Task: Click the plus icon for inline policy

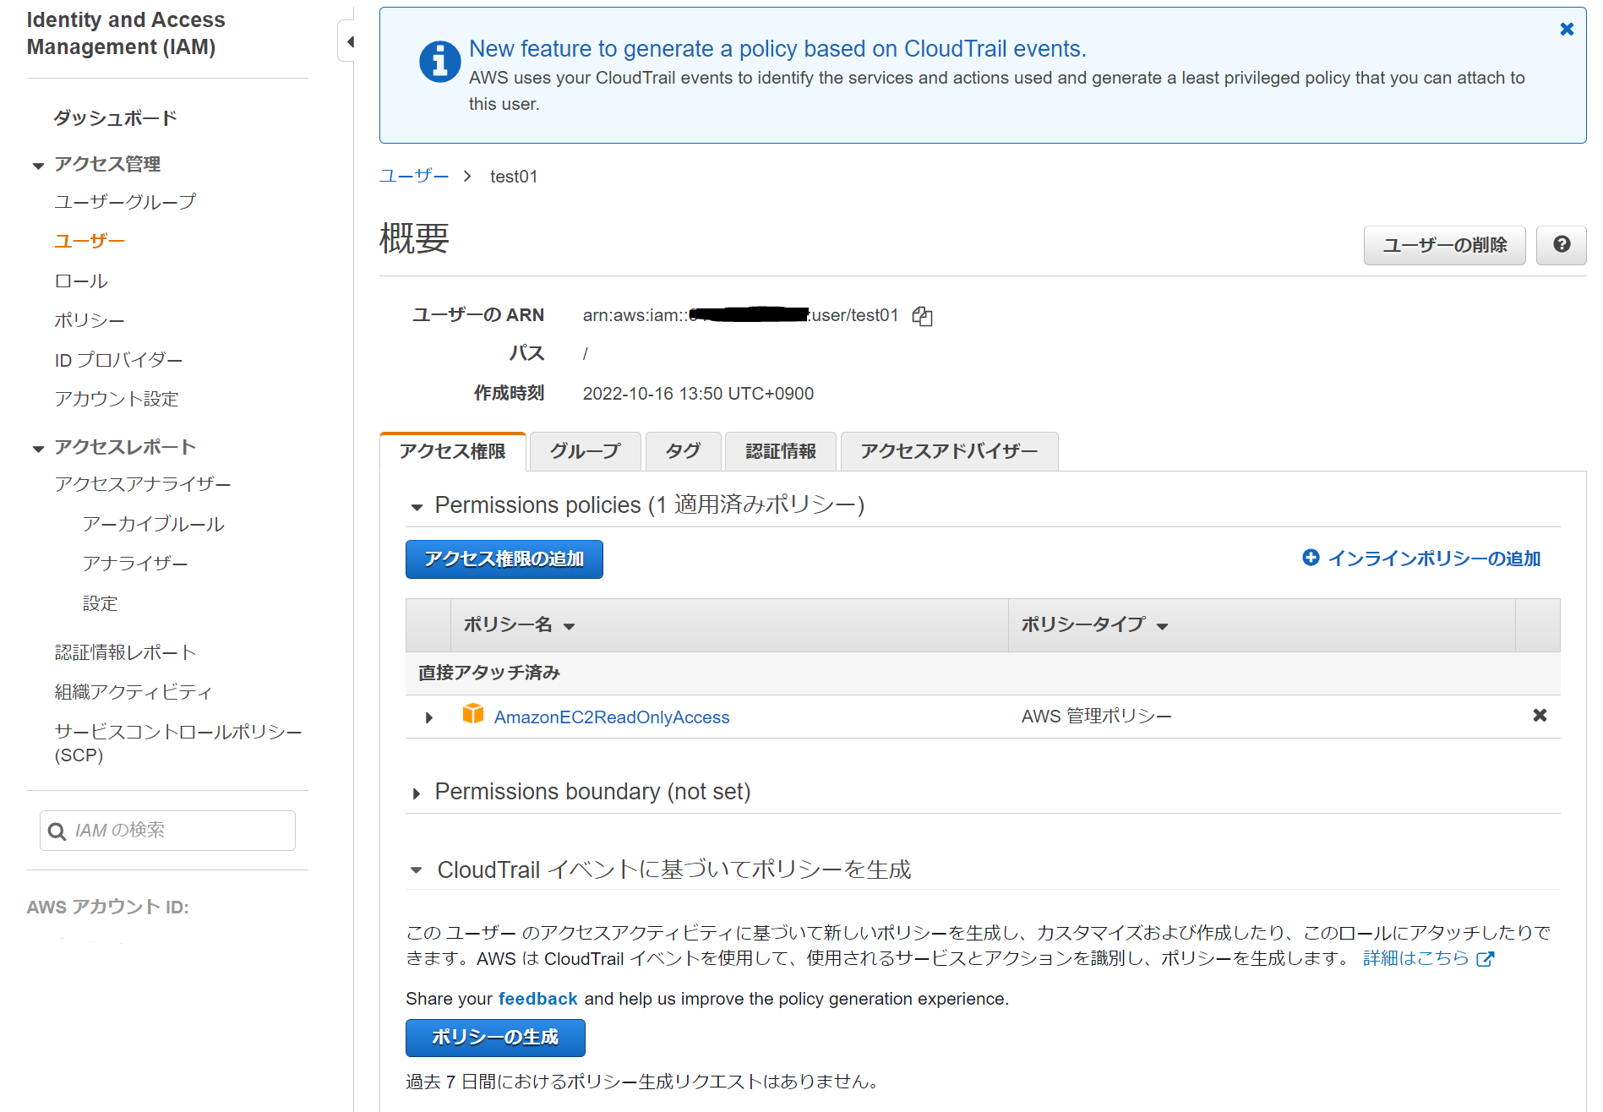Action: click(1311, 558)
